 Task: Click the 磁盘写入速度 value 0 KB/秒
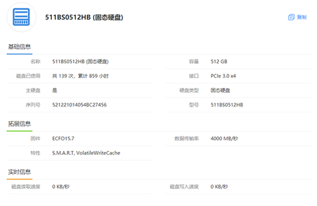click(x=219, y=187)
